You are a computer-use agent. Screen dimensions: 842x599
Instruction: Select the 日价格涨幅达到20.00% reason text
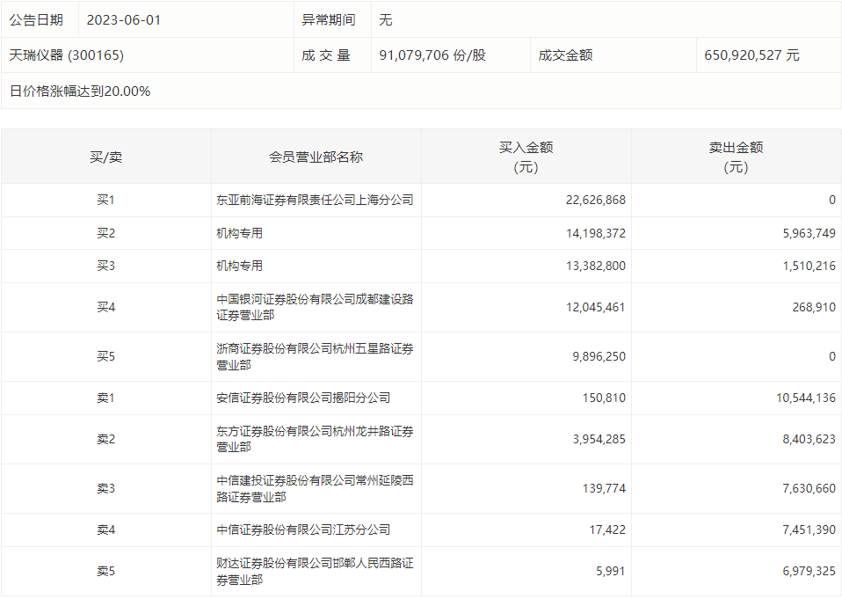(x=80, y=91)
